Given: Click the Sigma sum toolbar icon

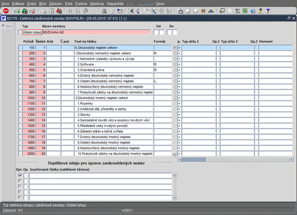Looking at the screenshot, I should point(237,11).
